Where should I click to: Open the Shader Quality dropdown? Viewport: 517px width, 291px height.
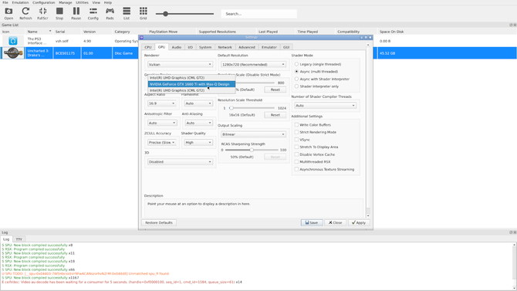pyautogui.click(x=198, y=143)
